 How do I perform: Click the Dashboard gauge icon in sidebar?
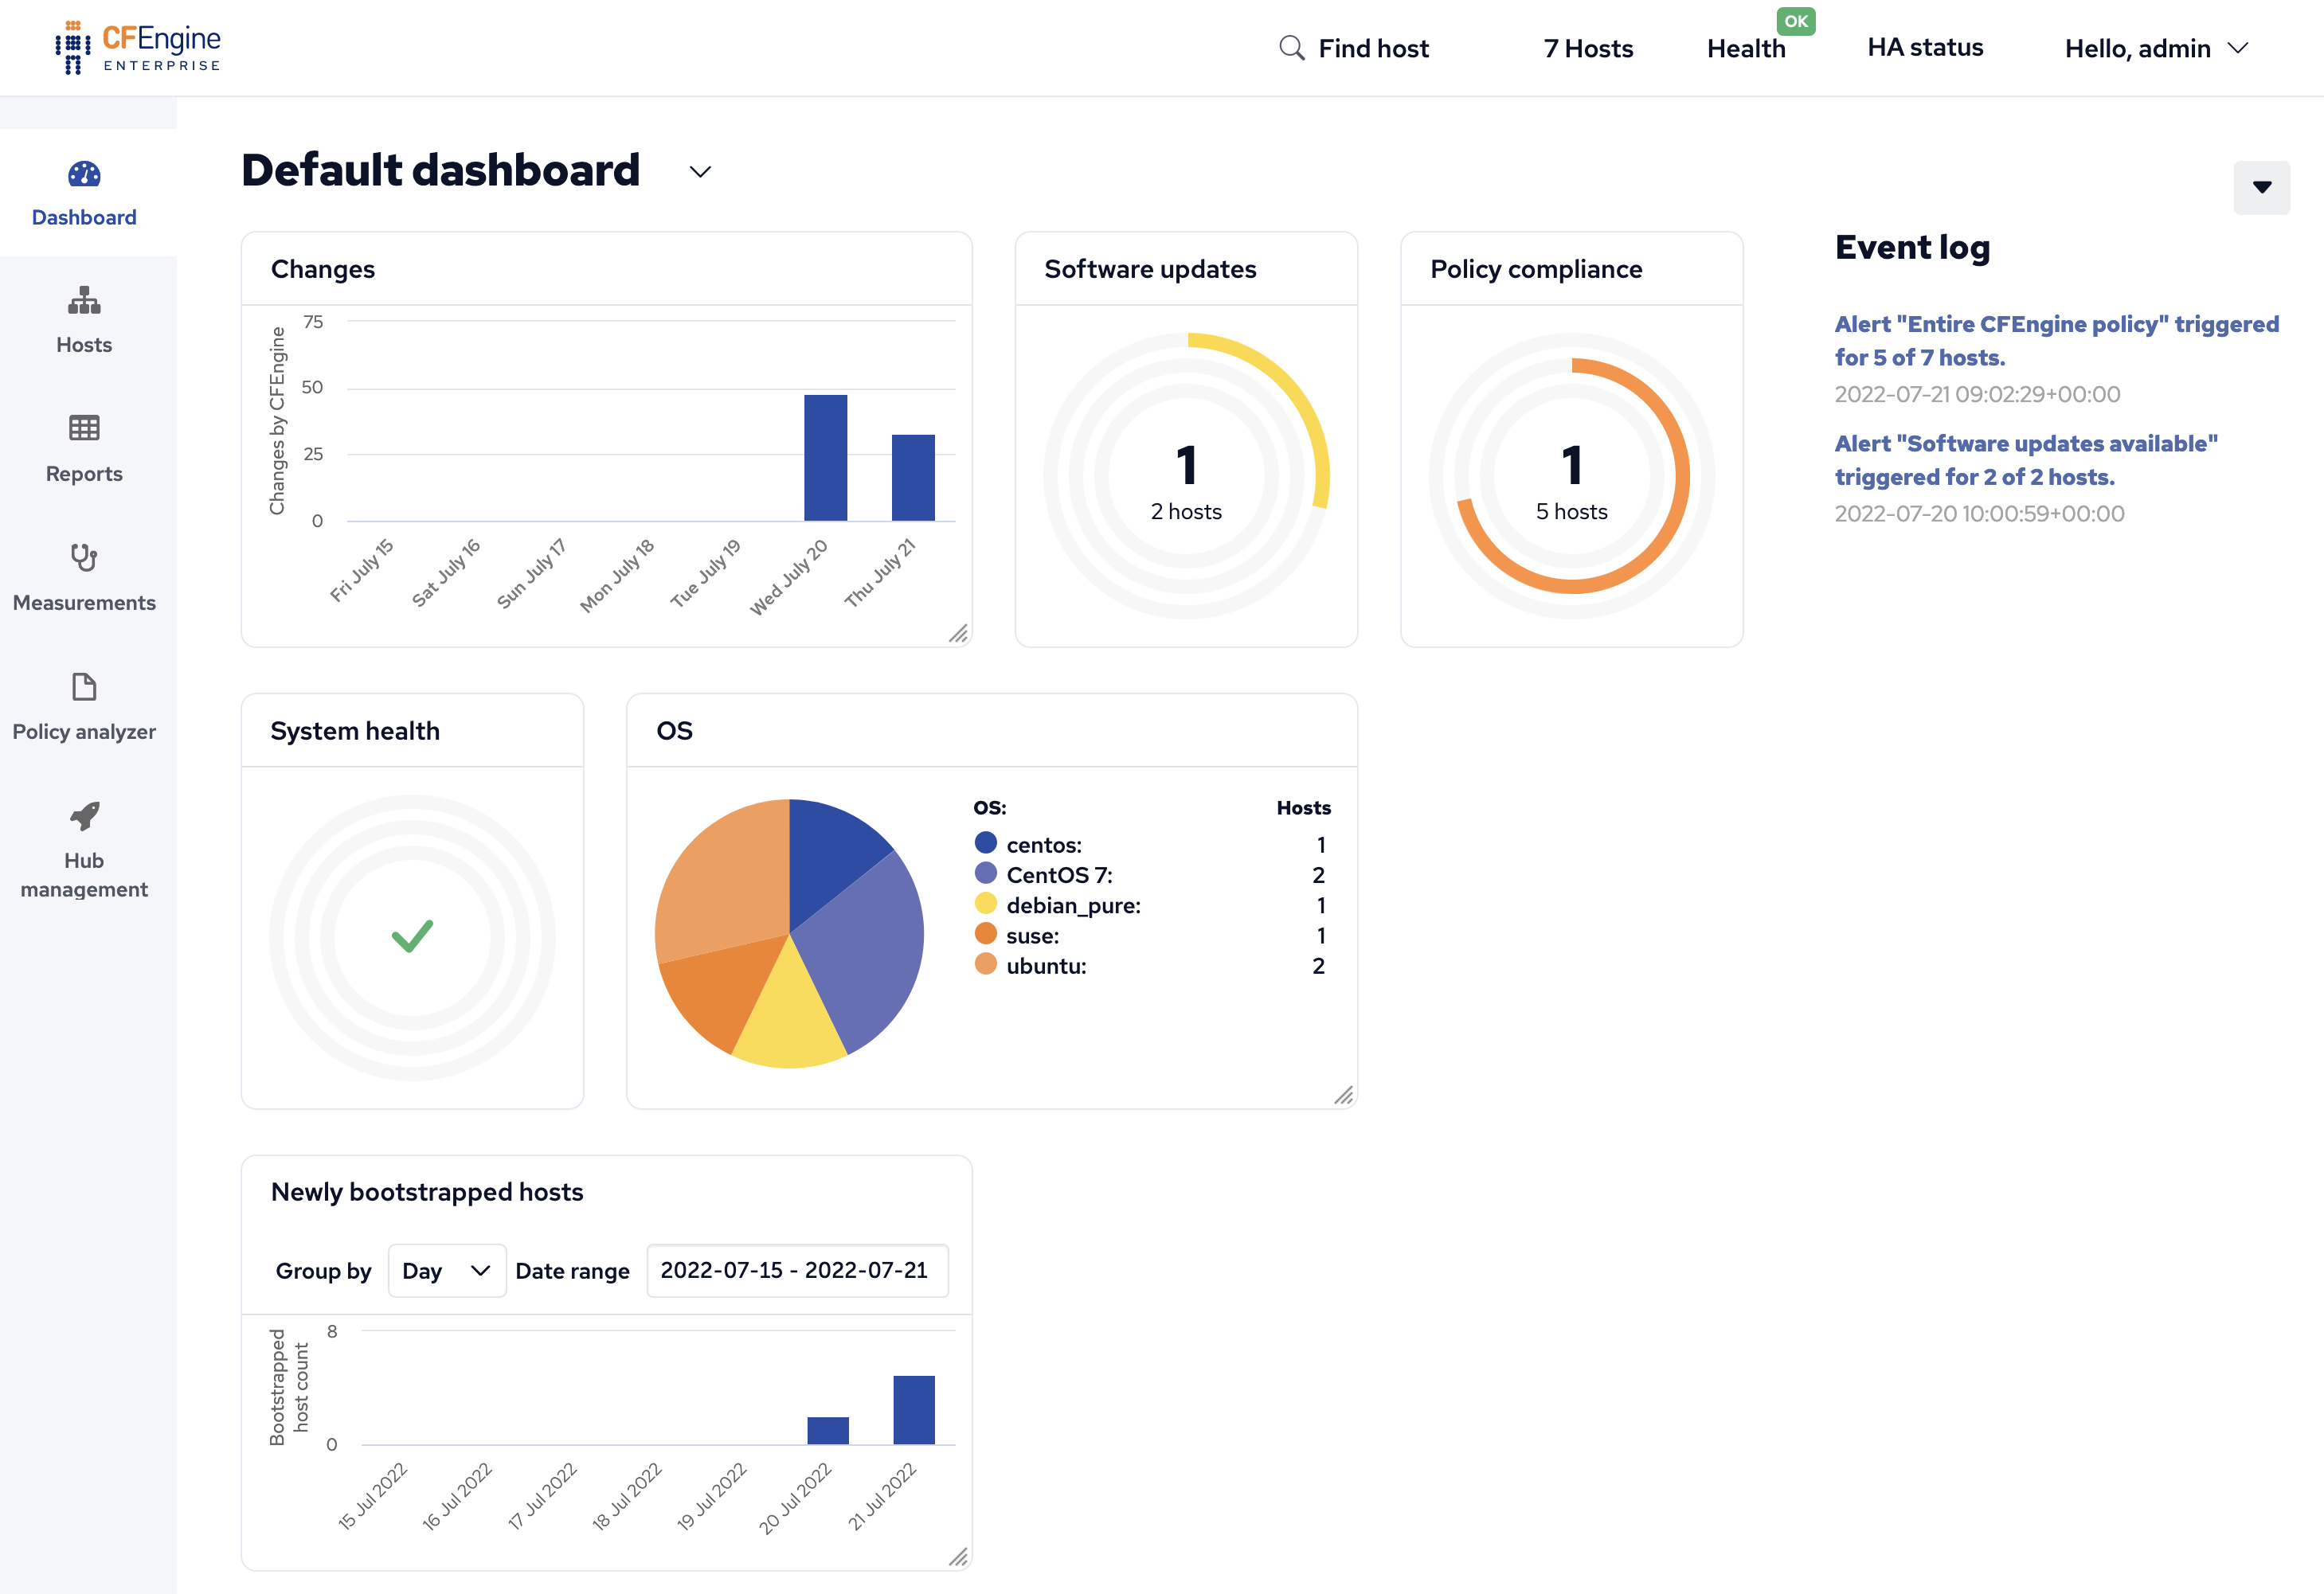84,174
